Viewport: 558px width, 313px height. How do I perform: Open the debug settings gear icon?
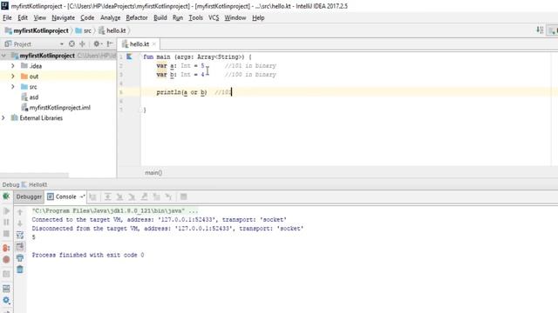tap(6, 301)
